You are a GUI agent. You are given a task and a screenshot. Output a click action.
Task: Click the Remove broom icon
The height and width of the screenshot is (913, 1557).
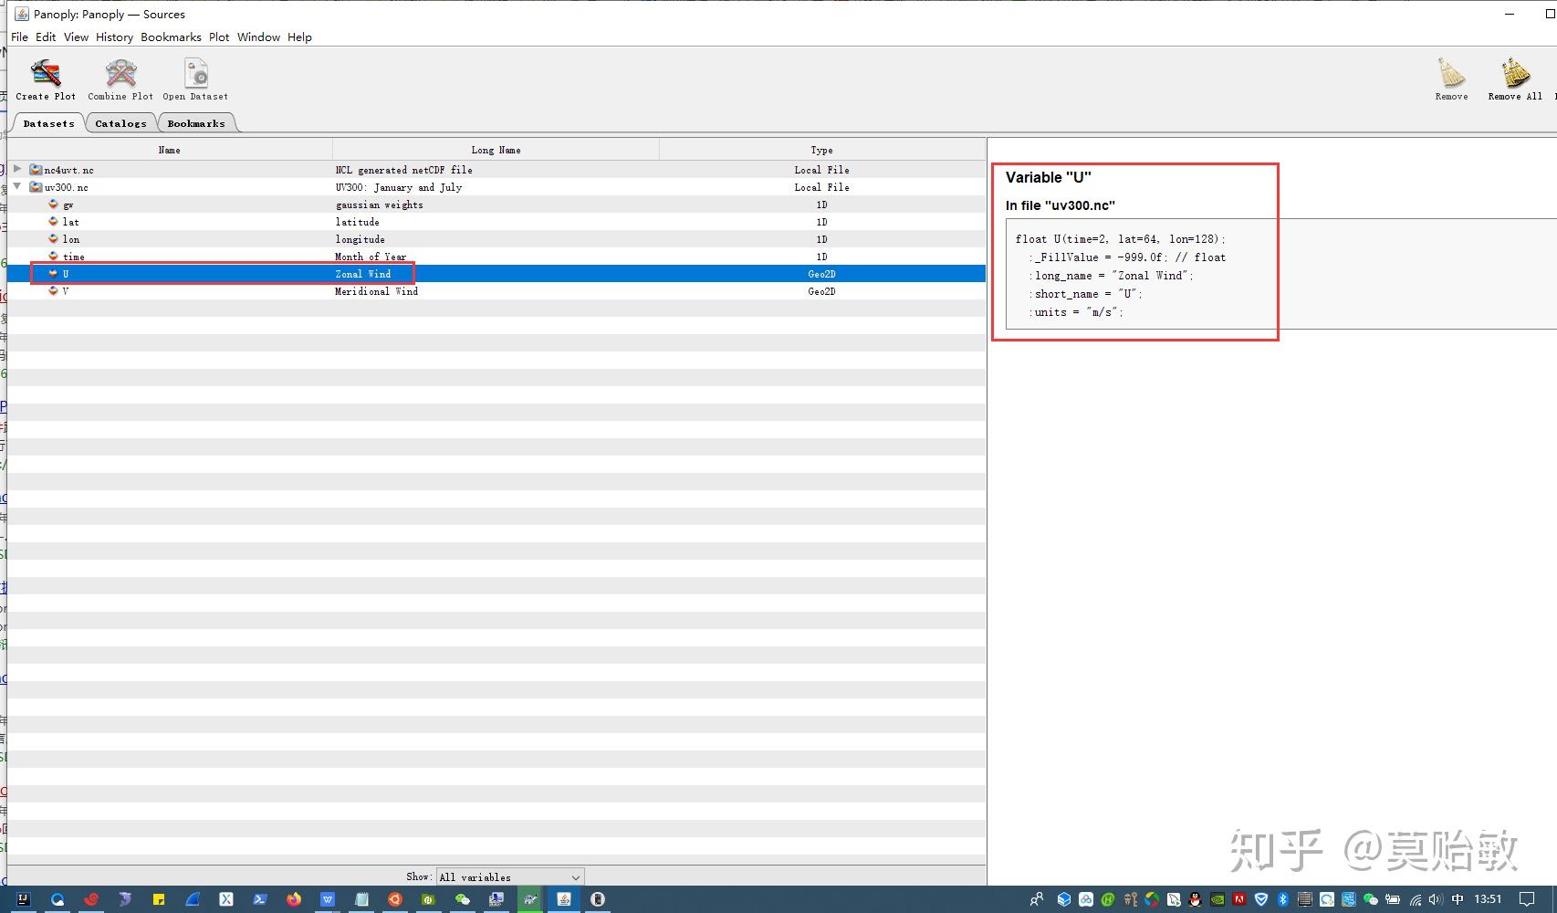click(1450, 73)
